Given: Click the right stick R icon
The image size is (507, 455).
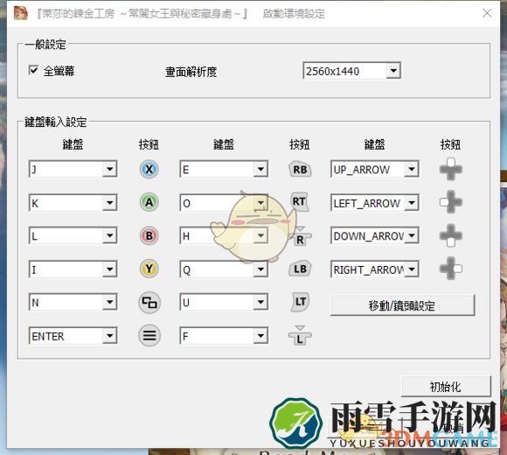Looking at the screenshot, I should tap(300, 236).
